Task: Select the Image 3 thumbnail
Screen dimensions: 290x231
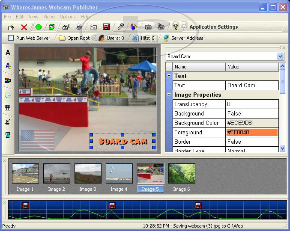Action: point(88,173)
